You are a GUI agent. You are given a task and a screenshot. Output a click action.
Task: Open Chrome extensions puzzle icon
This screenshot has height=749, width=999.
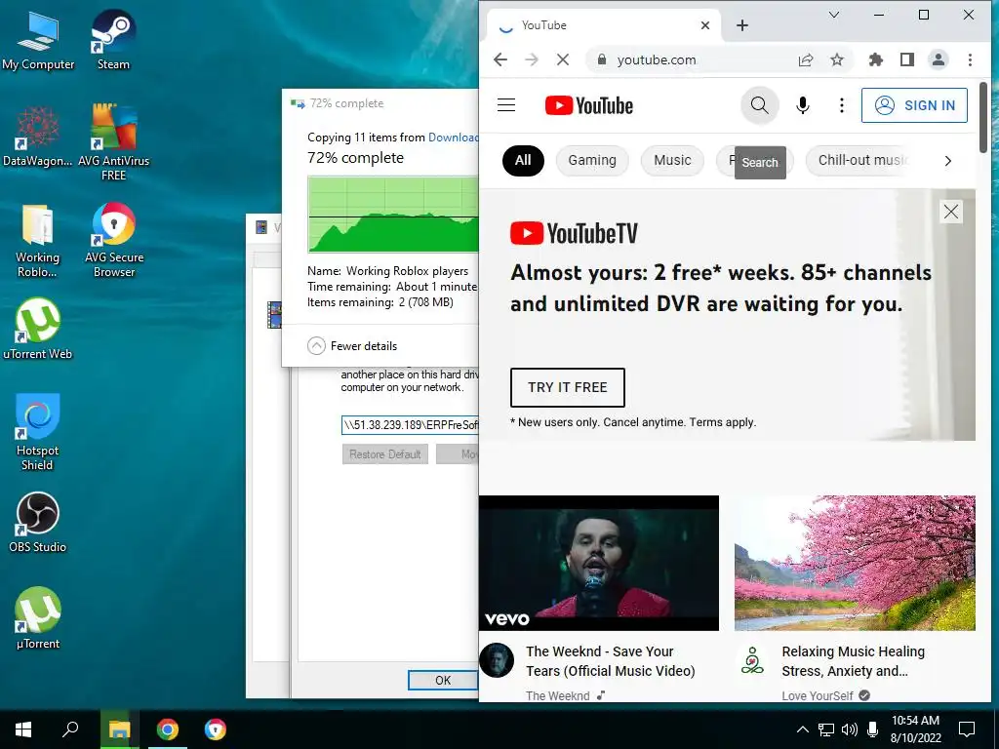[876, 59]
